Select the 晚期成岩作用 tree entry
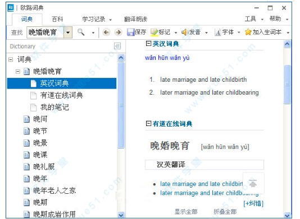This screenshot has width=300, height=219. pos(54,214)
